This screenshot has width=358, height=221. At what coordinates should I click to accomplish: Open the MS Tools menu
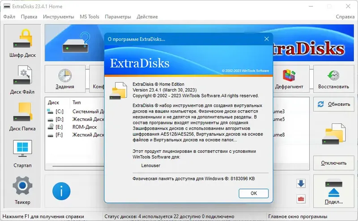(89, 17)
